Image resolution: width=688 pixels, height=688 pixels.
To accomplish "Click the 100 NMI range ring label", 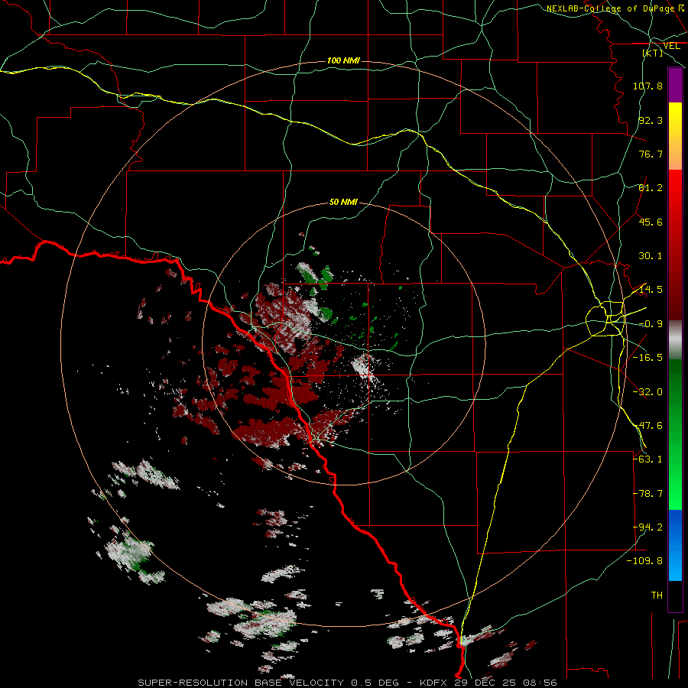I will click(x=343, y=60).
